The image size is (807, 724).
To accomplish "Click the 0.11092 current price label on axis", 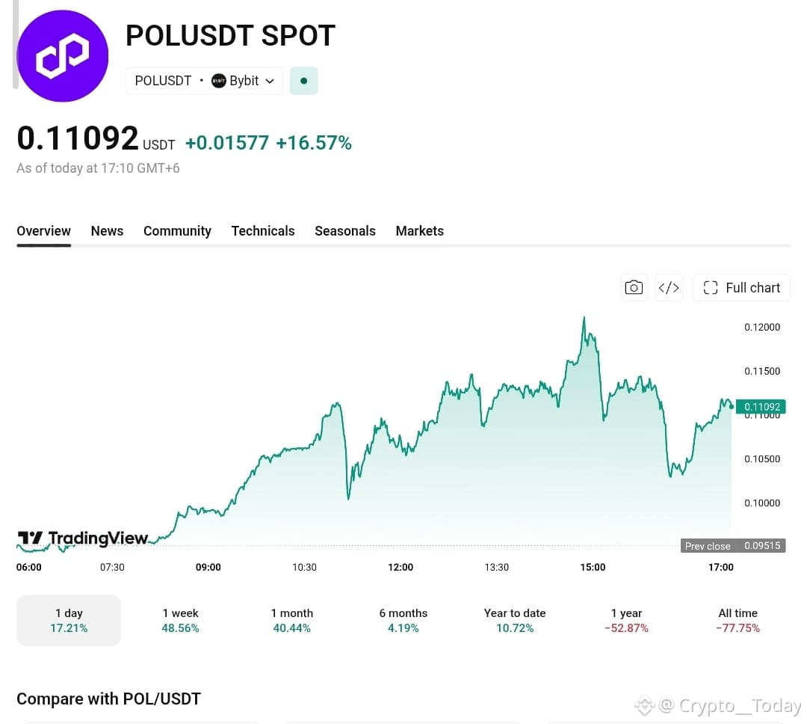I will click(x=761, y=407).
